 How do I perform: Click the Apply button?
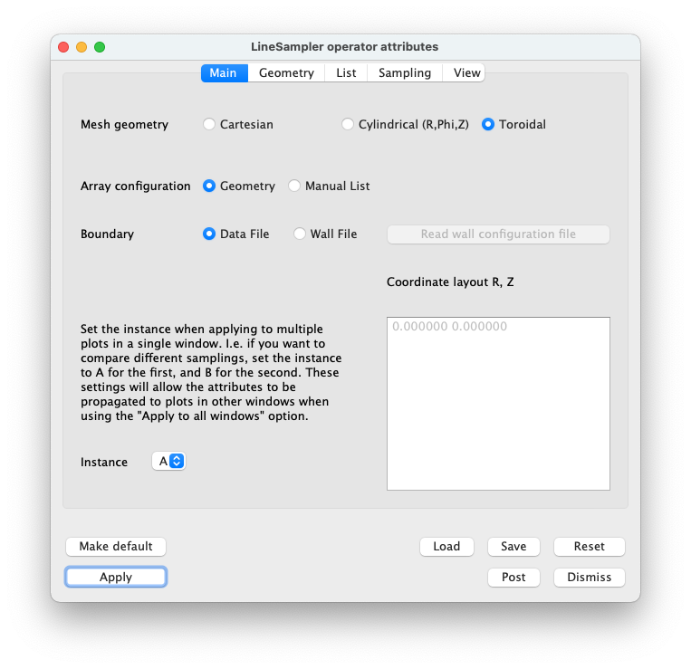(116, 577)
